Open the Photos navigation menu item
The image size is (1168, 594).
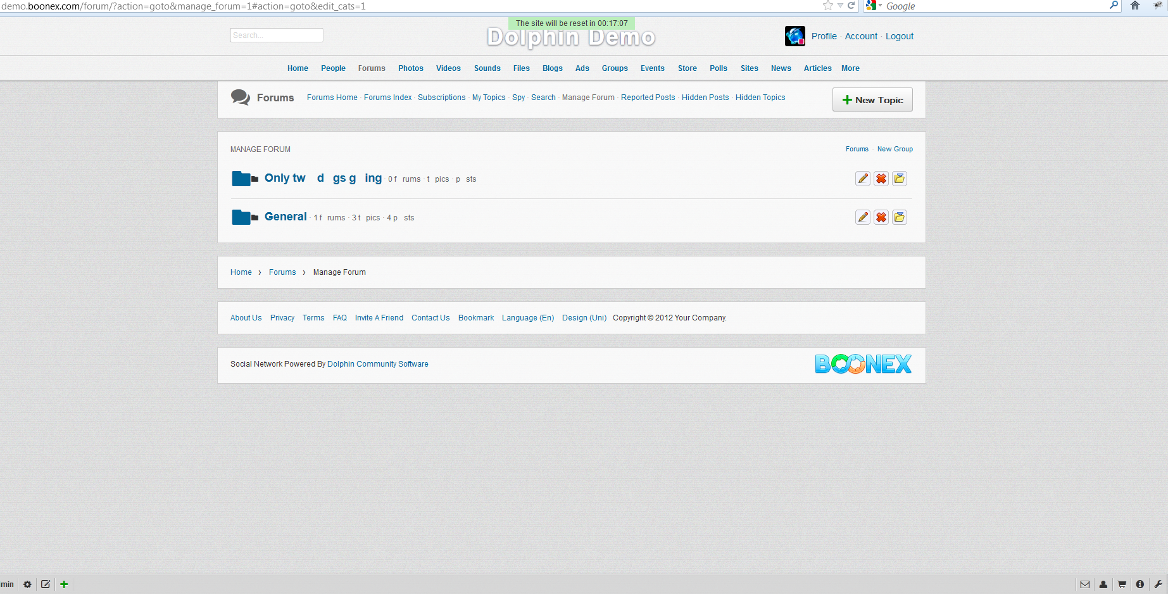click(x=411, y=68)
